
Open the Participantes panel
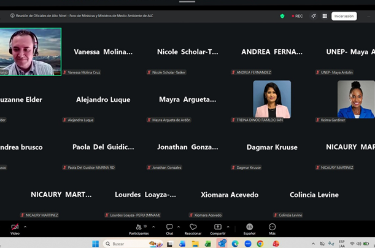pos(139,228)
